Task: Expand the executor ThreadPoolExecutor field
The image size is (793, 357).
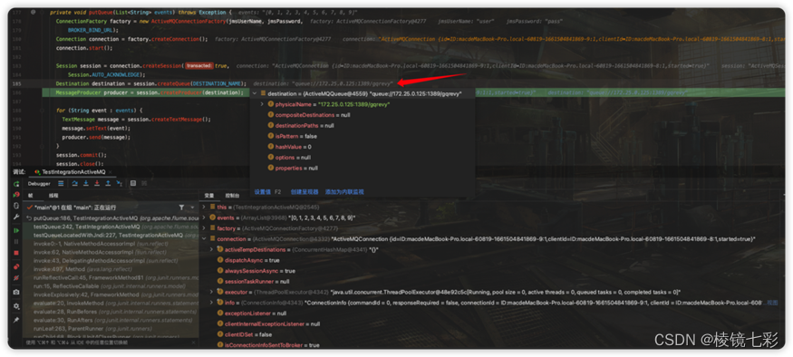Action: click(211, 292)
